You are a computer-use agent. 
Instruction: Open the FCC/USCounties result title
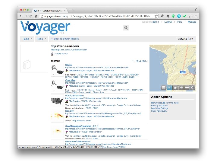(x=75, y=95)
